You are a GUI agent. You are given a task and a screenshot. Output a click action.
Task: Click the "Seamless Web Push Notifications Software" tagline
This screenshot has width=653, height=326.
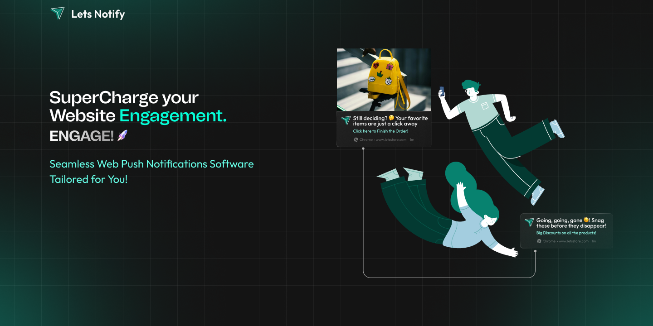[x=151, y=164]
